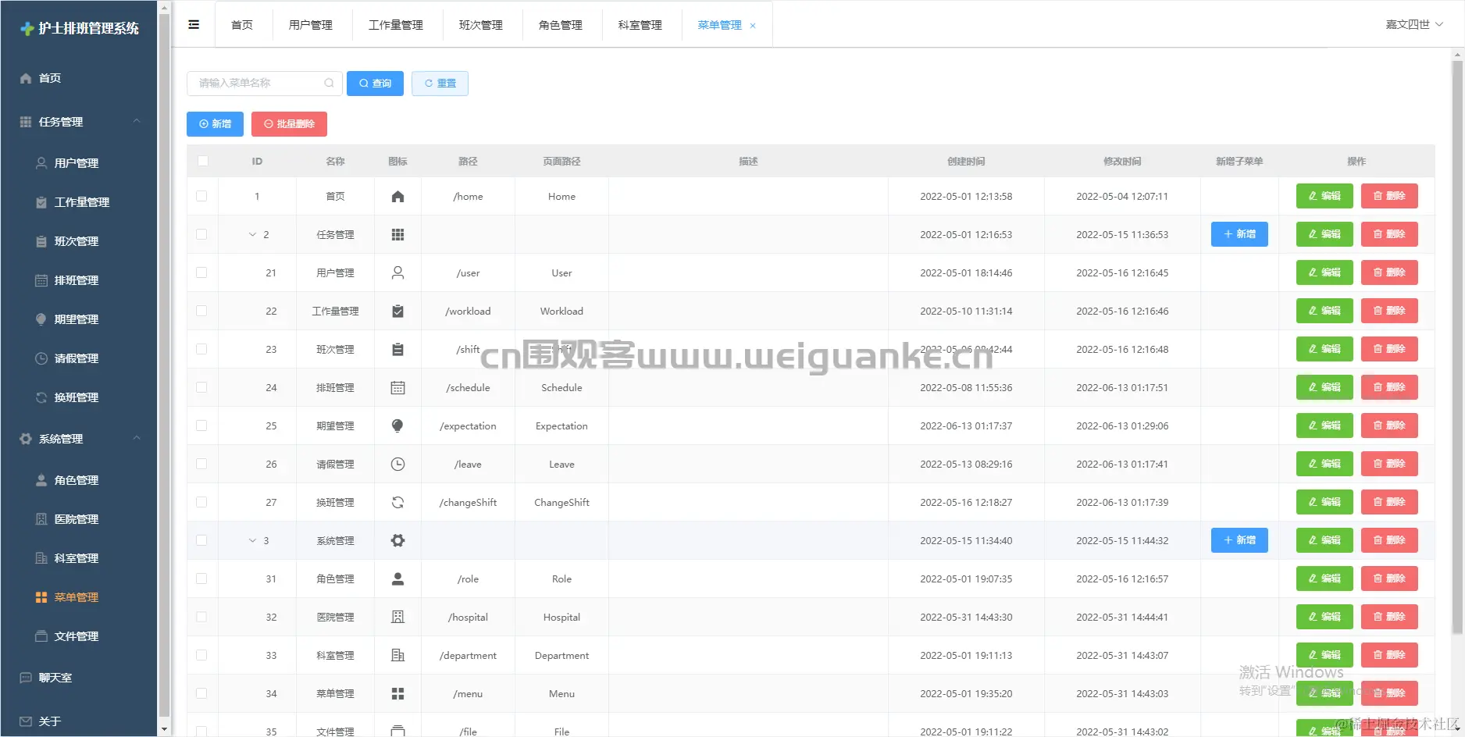Open the 嘉文四世 user dropdown
Screen dimensions: 1465x737
[x=1414, y=24]
